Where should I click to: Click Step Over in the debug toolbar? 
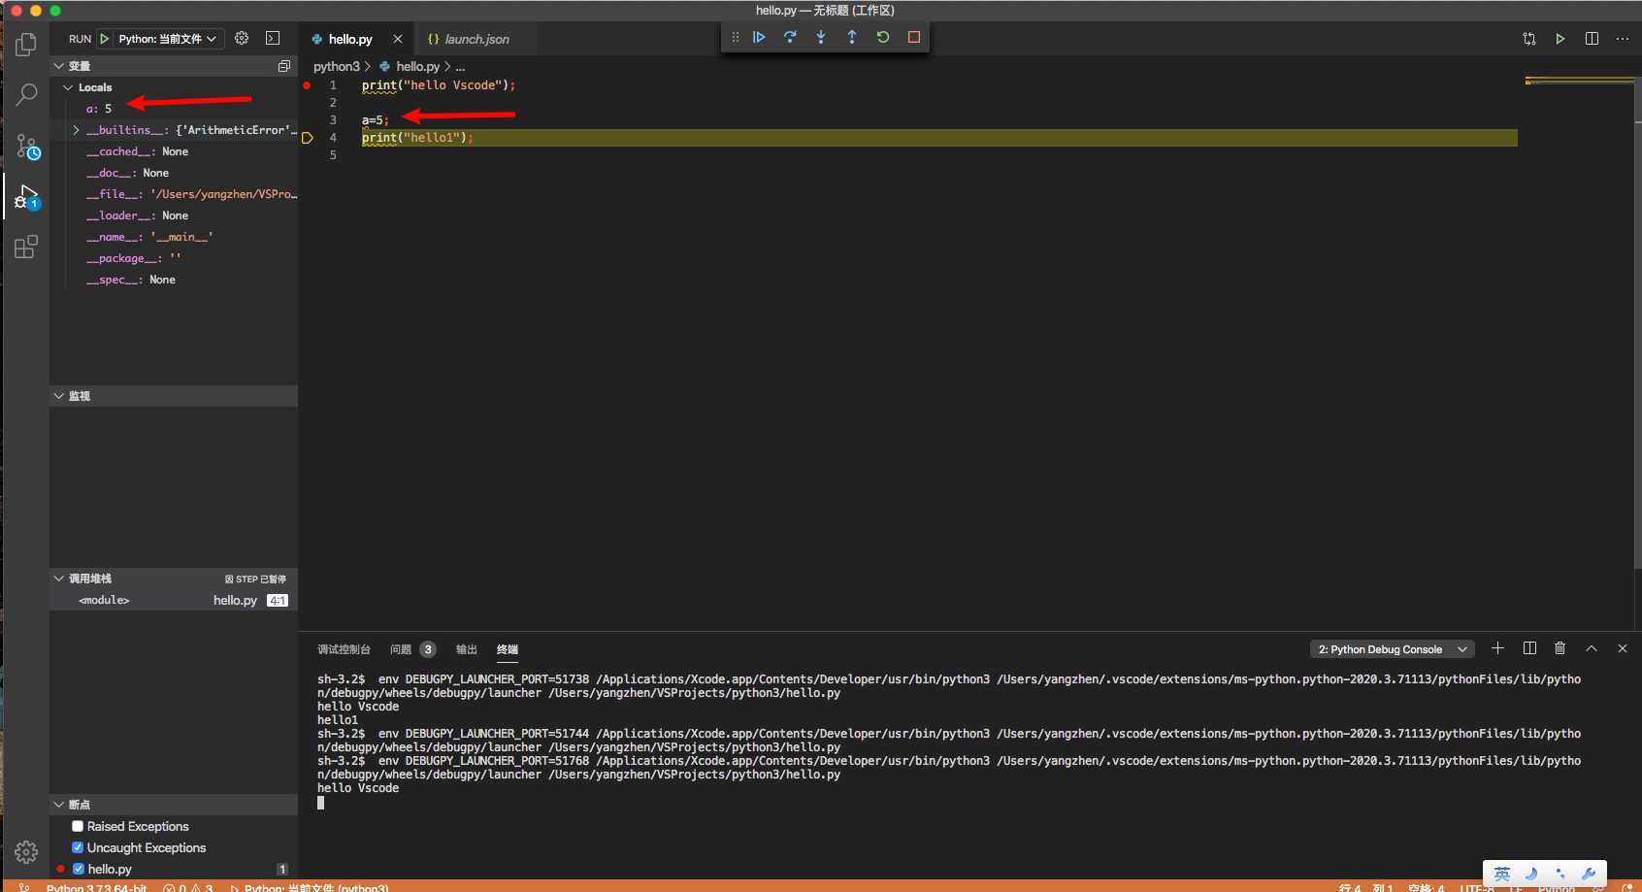coord(790,37)
